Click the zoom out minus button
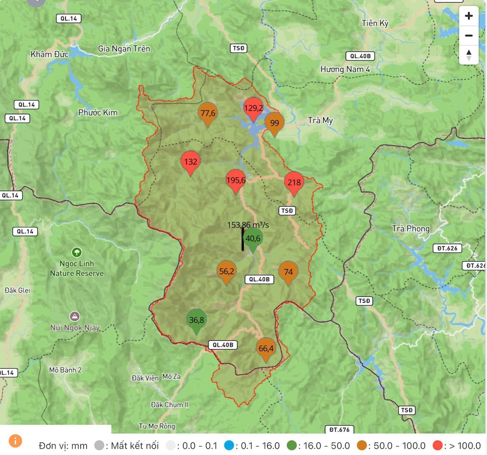 point(469,36)
